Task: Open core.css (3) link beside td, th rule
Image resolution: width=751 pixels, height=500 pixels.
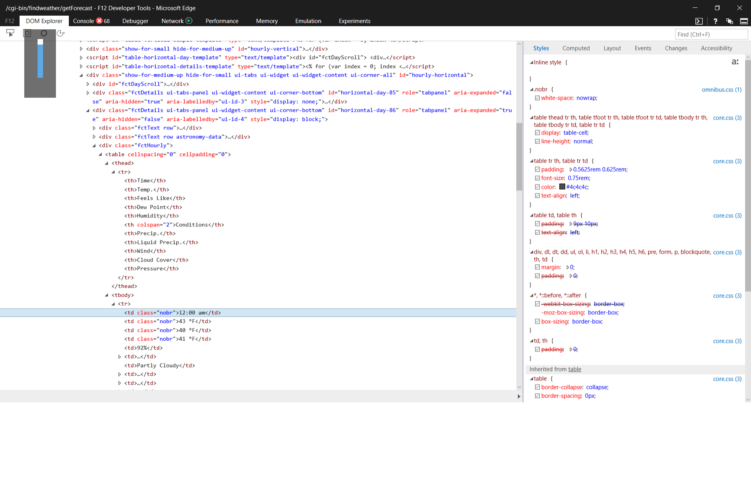Action: pos(727,341)
